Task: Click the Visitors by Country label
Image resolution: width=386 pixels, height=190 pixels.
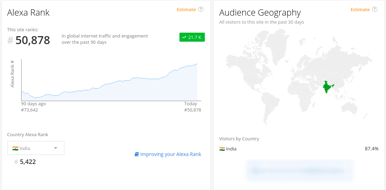Action: pyautogui.click(x=239, y=139)
